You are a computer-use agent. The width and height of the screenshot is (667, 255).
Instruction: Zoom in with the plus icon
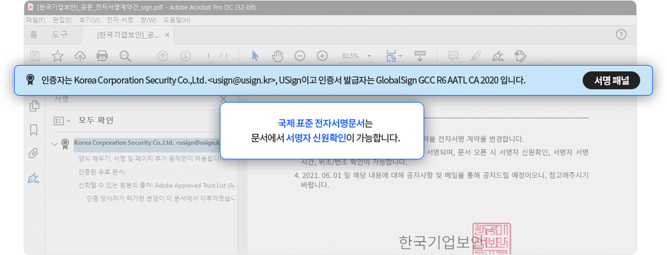click(323, 55)
